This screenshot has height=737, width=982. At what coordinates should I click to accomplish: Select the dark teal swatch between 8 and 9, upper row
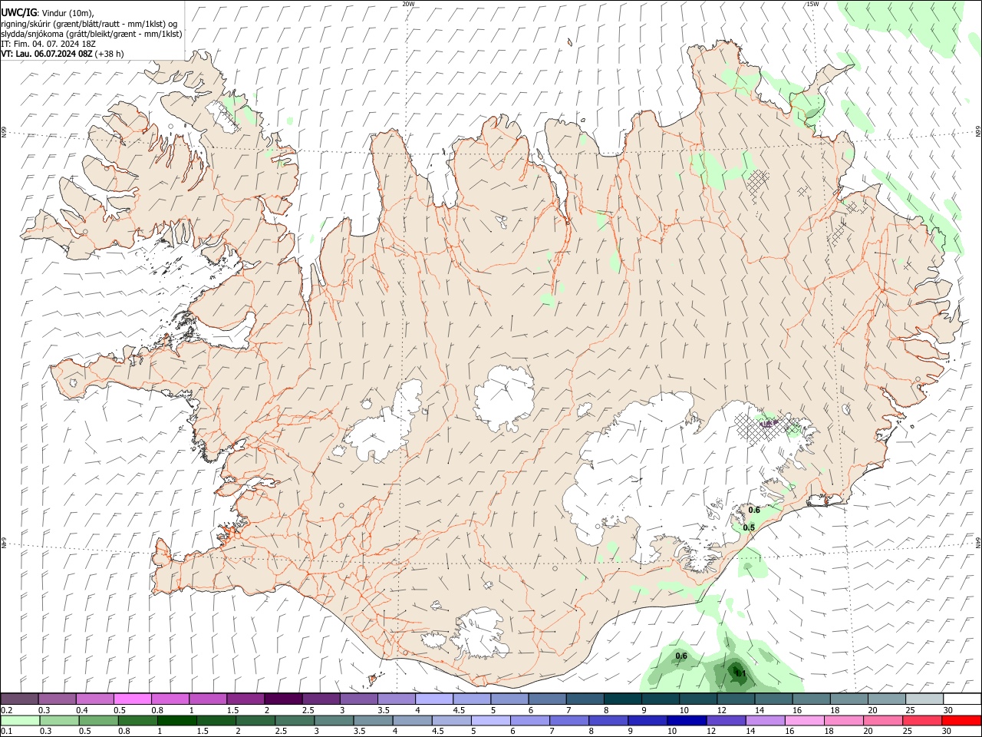621,699
